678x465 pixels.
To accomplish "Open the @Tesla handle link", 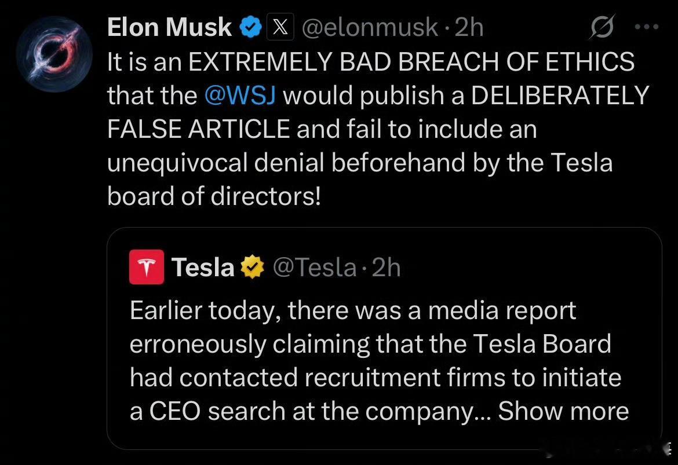I will pos(315,267).
